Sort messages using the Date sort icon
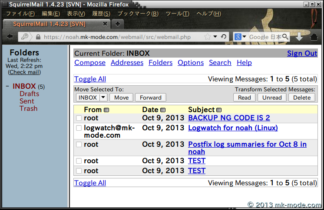Screen dimensions: 324x210 [x=163, y=110]
